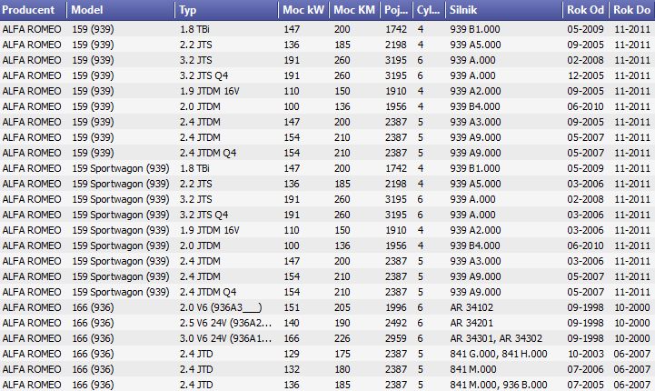Click the Rok Do column header

632,10
